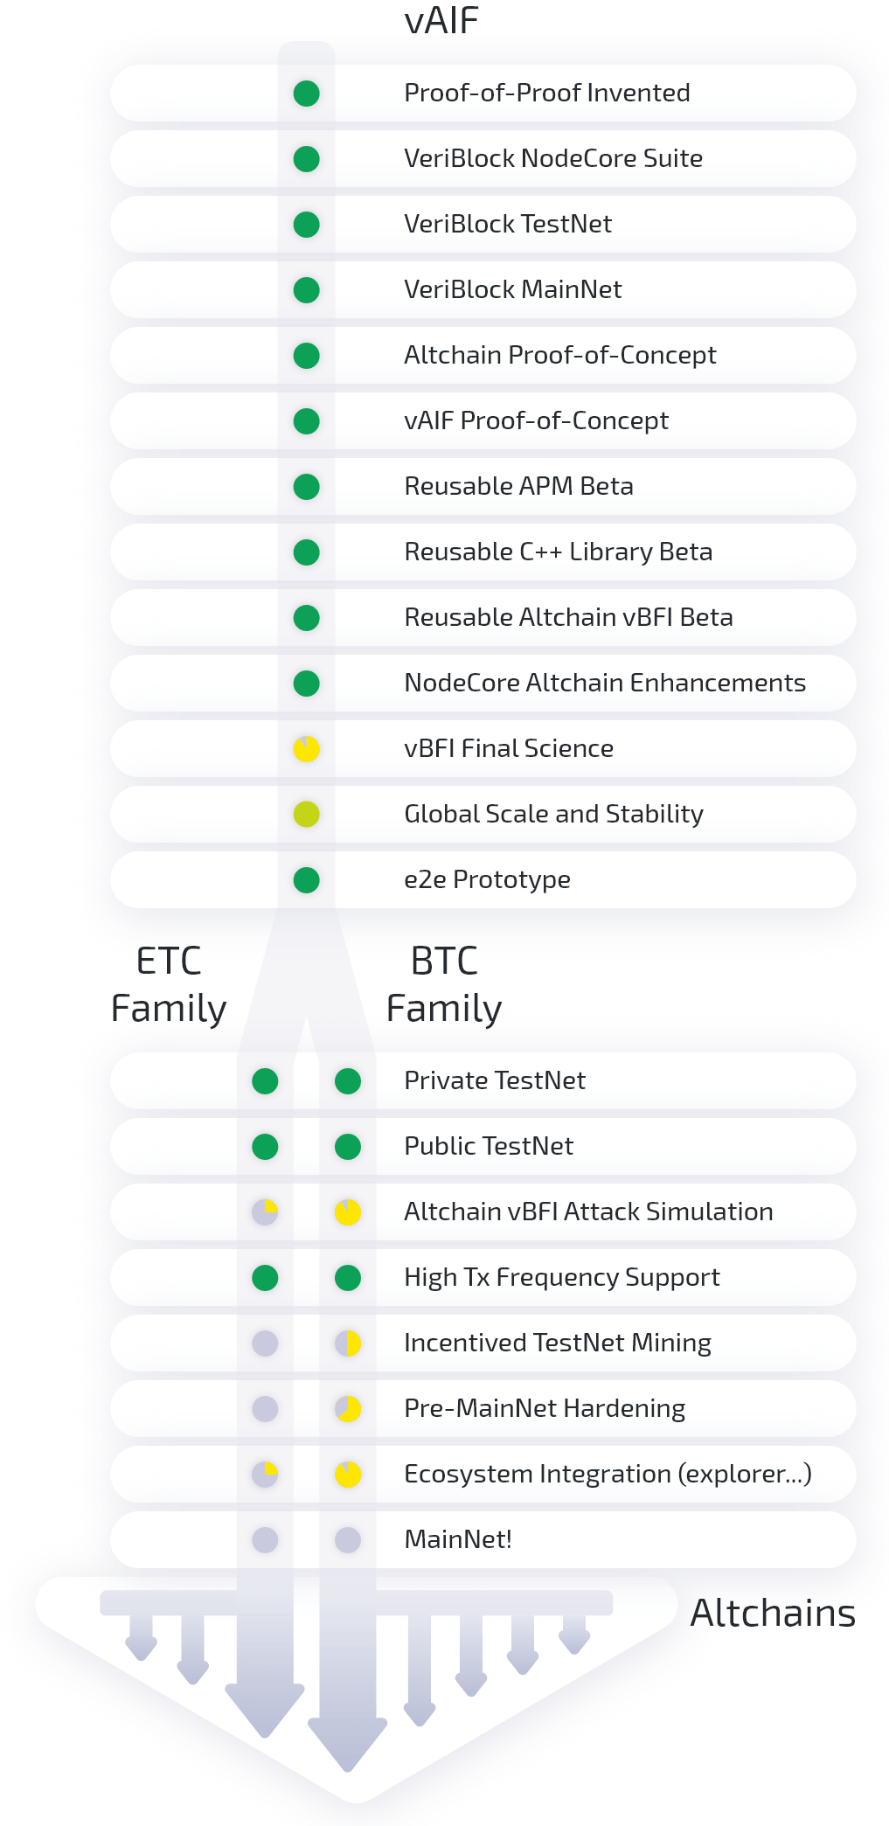Click the BTC Family heading

[x=444, y=985]
